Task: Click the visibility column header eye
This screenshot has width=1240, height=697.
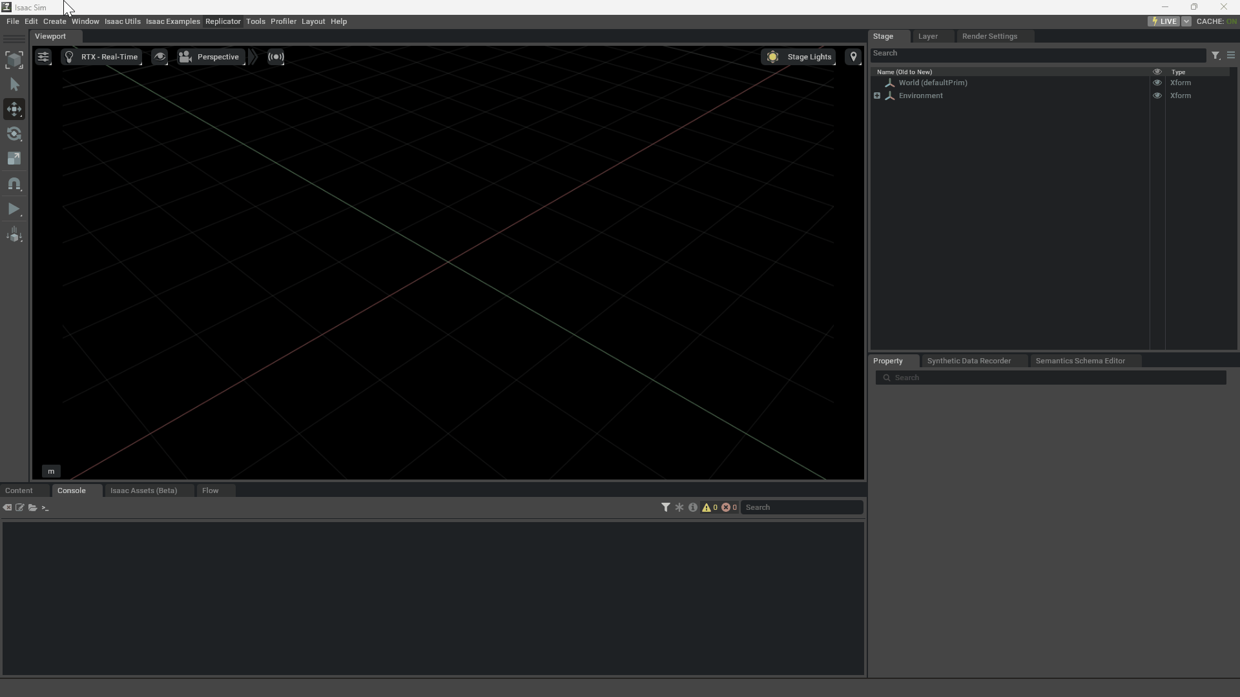Action: click(1157, 72)
